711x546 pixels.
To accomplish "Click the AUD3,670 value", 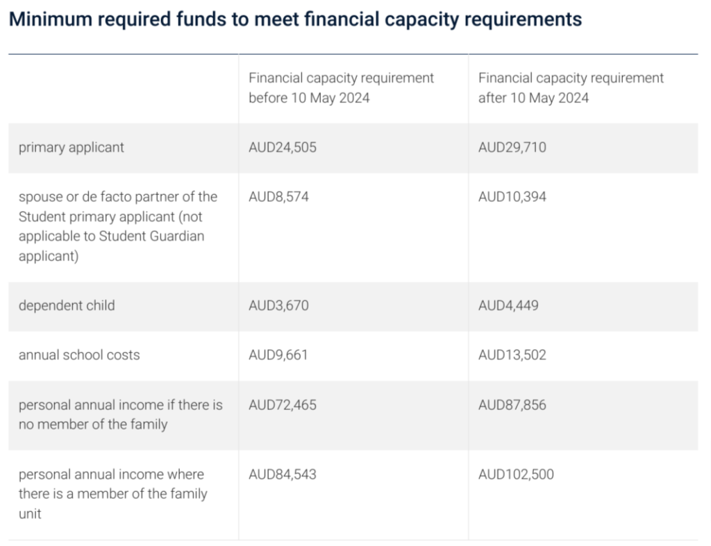I will (x=278, y=305).
